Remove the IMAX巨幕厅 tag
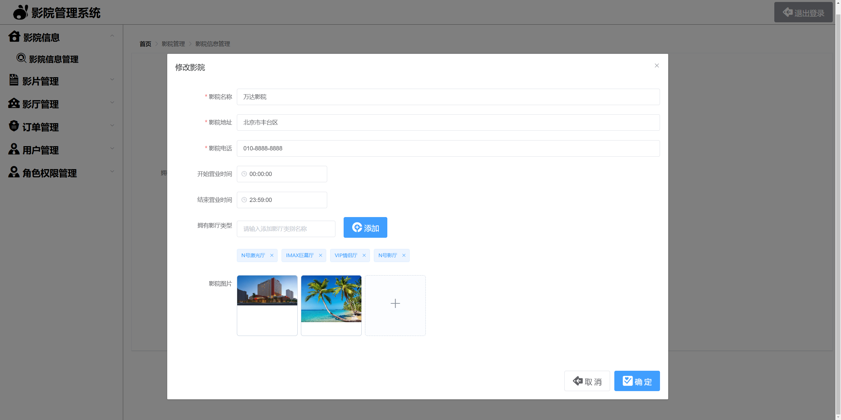The width and height of the screenshot is (841, 420). [x=320, y=255]
